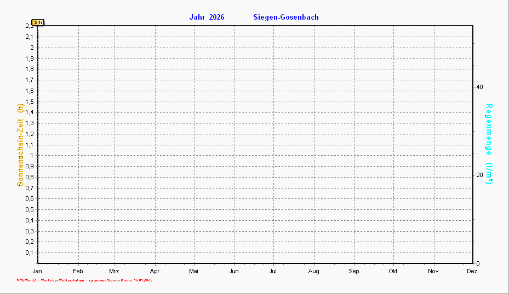Click the cyan 'Regenmenge (l/m²)' axis label
Viewport: 509px width, 294px height.
pyautogui.click(x=489, y=144)
